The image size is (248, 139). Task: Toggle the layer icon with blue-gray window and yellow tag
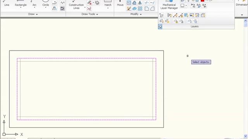[x=192, y=15]
